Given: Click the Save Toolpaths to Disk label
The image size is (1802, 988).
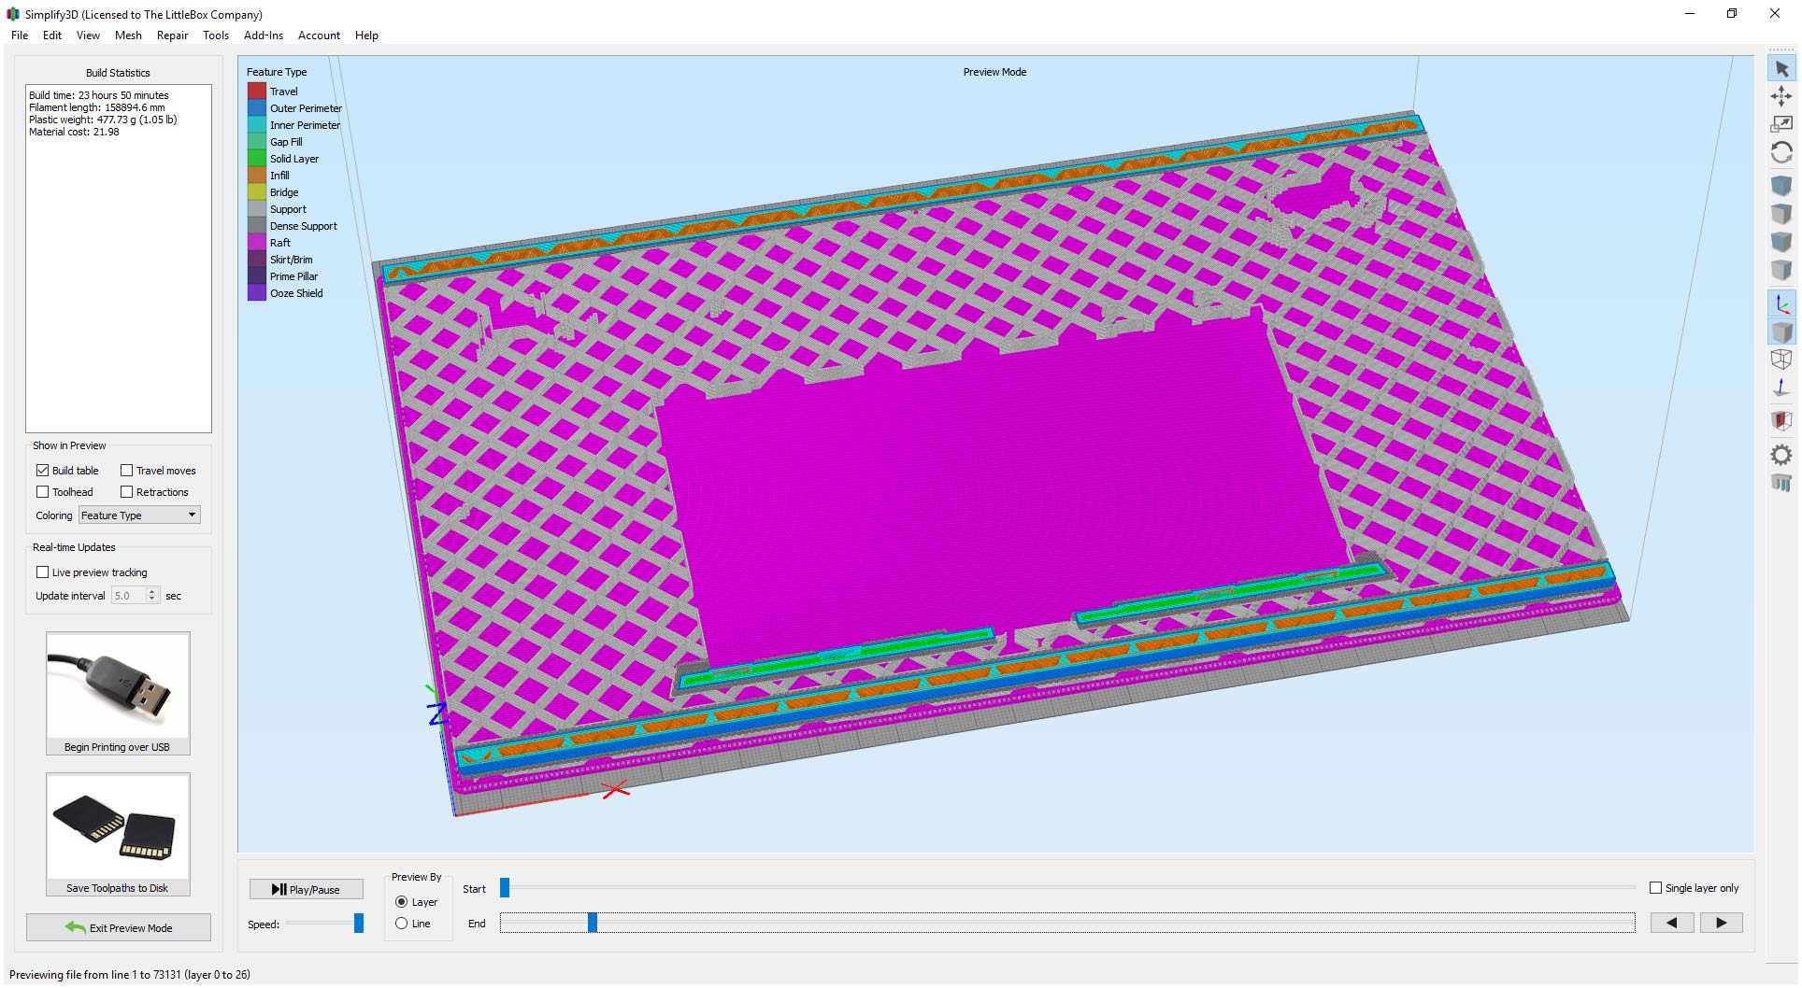Looking at the screenshot, I should (x=117, y=888).
